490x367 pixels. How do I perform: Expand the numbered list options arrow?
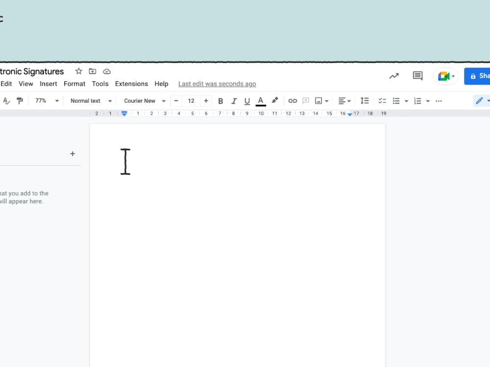coord(428,101)
